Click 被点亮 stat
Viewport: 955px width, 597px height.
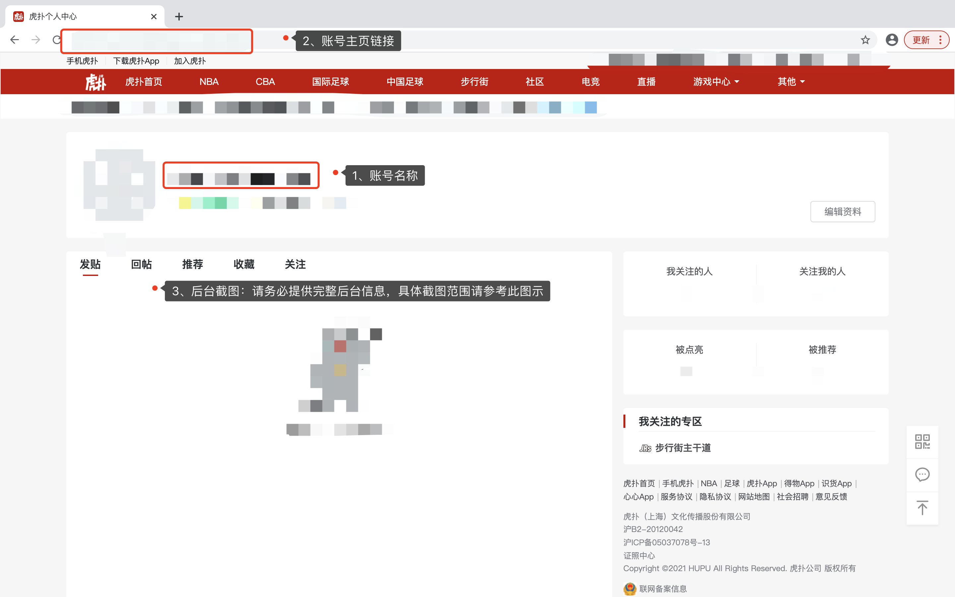tap(689, 350)
